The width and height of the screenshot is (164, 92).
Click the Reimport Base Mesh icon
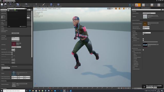coord(26,5)
